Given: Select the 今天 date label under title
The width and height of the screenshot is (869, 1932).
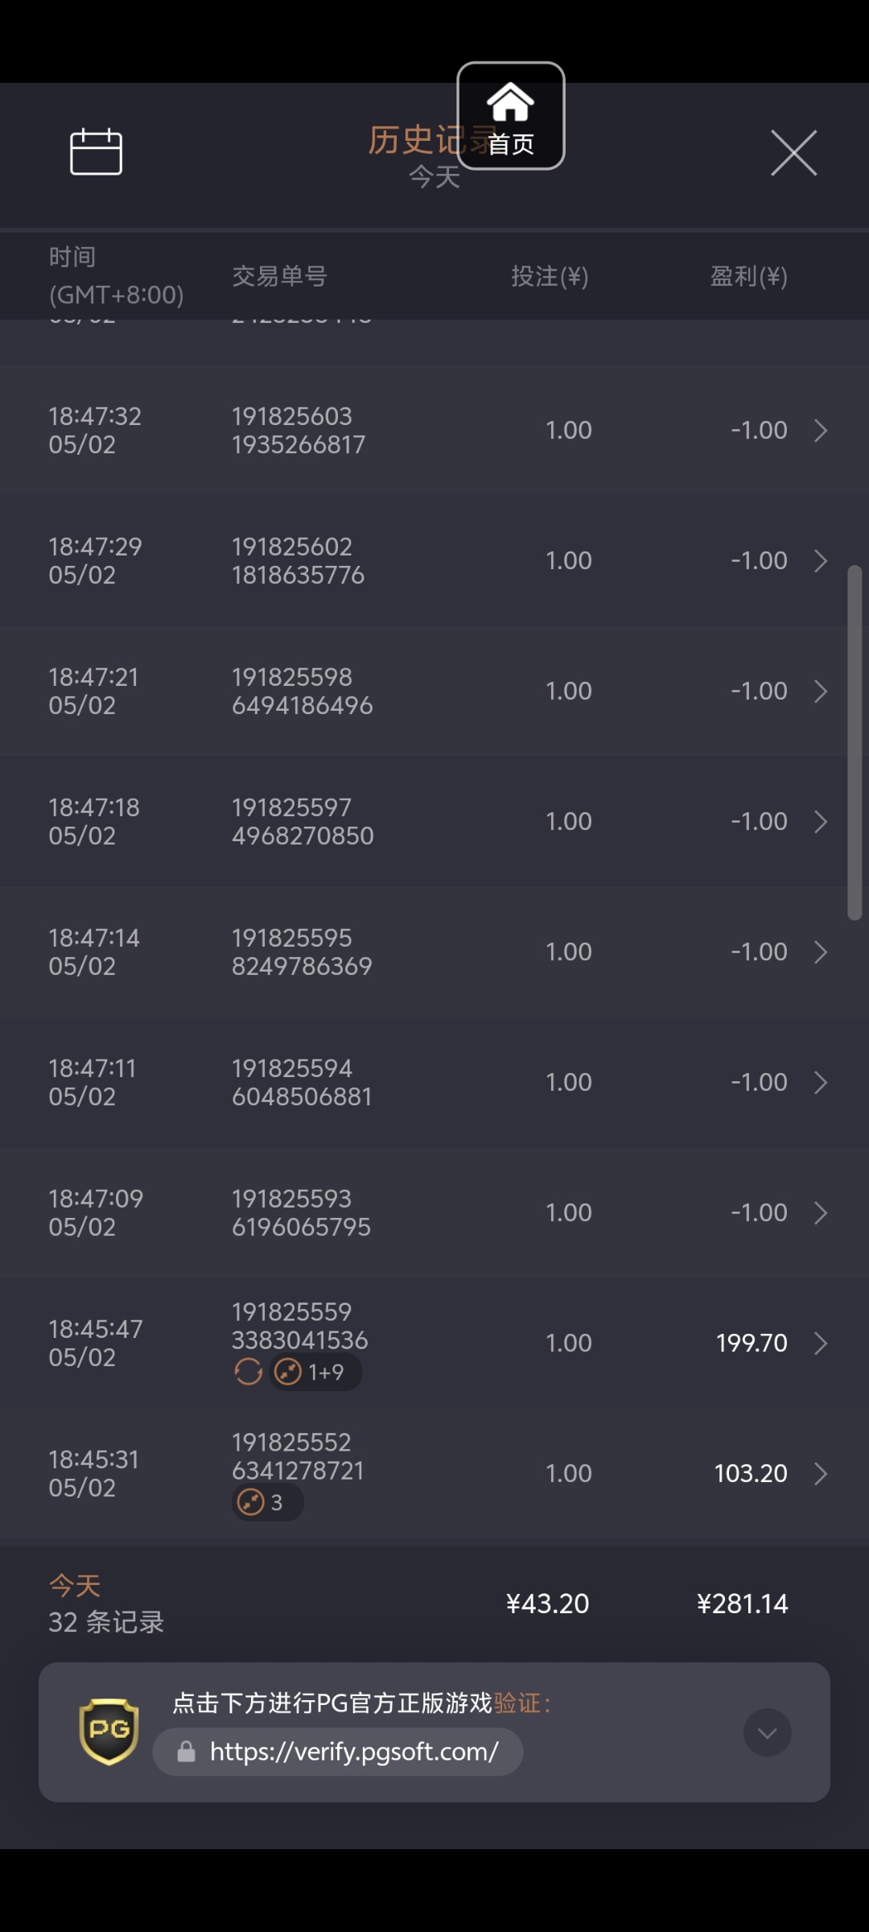Looking at the screenshot, I should (x=434, y=177).
